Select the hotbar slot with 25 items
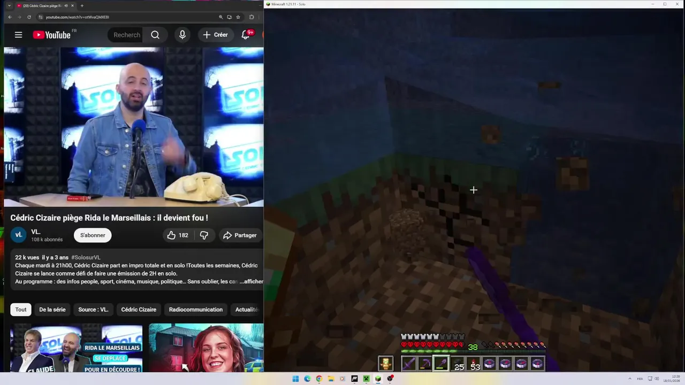The image size is (685, 385). coord(457,364)
